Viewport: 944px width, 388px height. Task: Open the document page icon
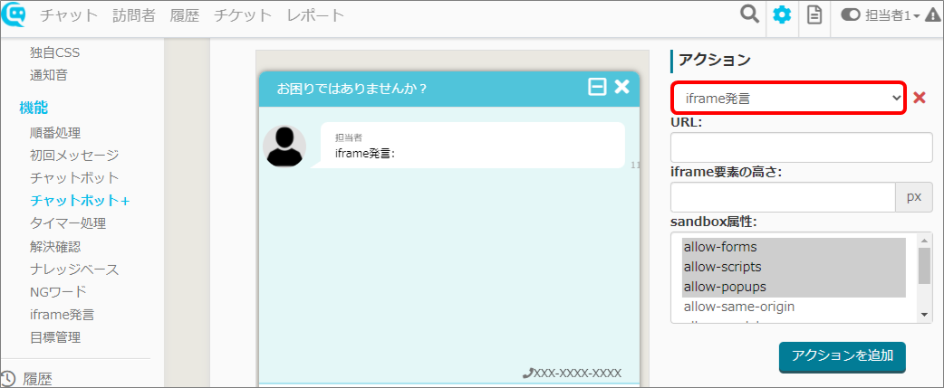click(x=814, y=15)
